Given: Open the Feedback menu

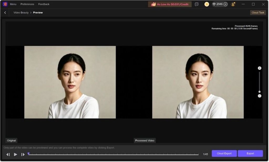Looking at the screenshot, I should pos(44,4).
